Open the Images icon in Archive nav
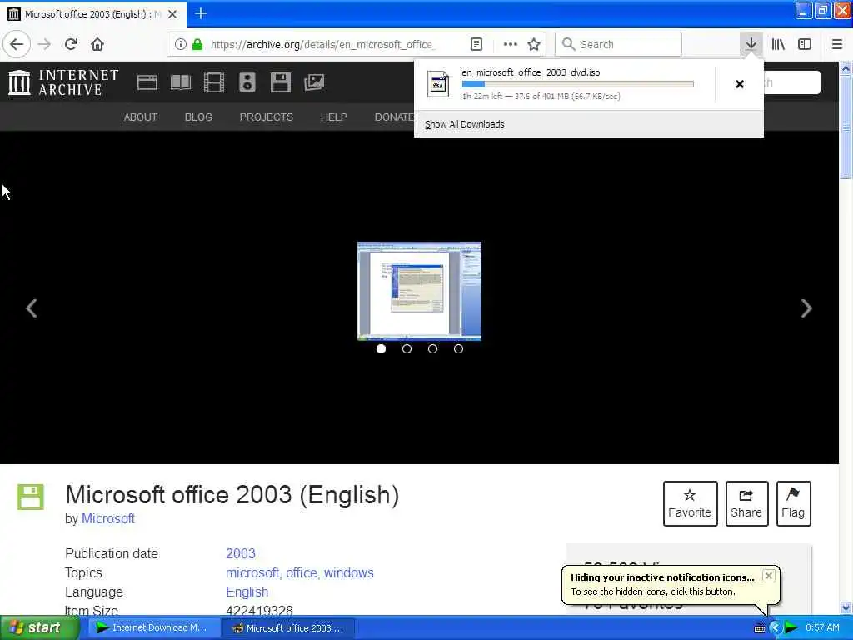Image resolution: width=853 pixels, height=640 pixels. coord(314,82)
